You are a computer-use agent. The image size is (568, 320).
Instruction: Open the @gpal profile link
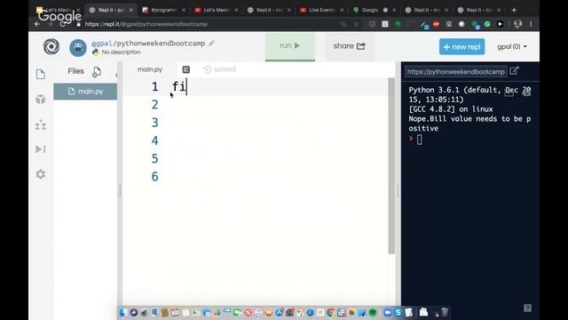tap(102, 44)
